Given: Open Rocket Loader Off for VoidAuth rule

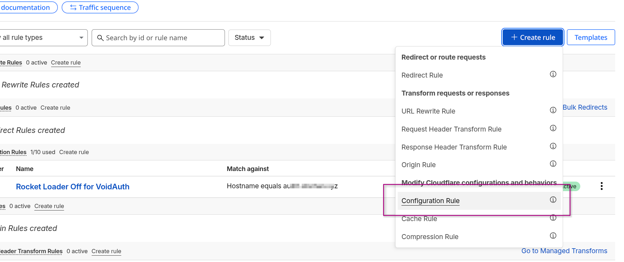Looking at the screenshot, I should (73, 187).
